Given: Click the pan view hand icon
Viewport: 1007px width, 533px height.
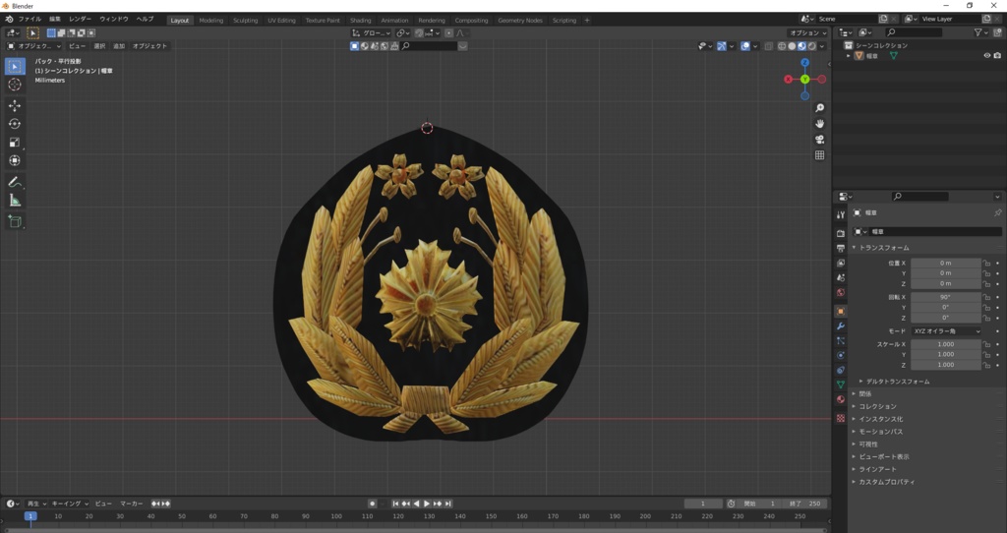Looking at the screenshot, I should pos(819,123).
